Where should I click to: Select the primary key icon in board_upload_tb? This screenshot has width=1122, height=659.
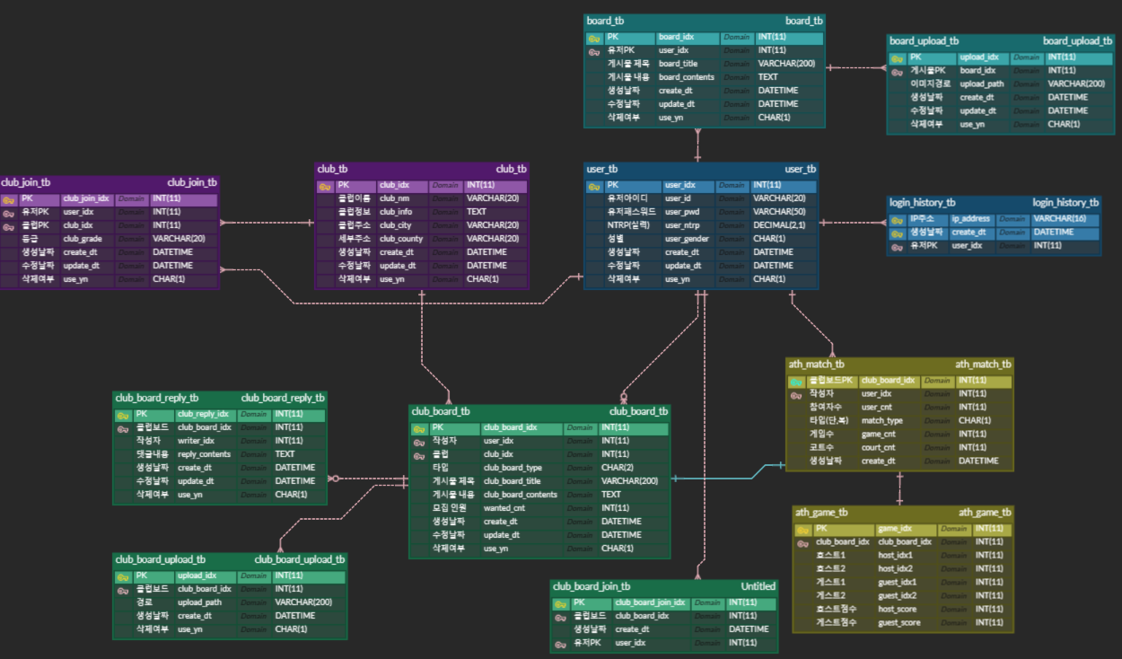click(897, 58)
